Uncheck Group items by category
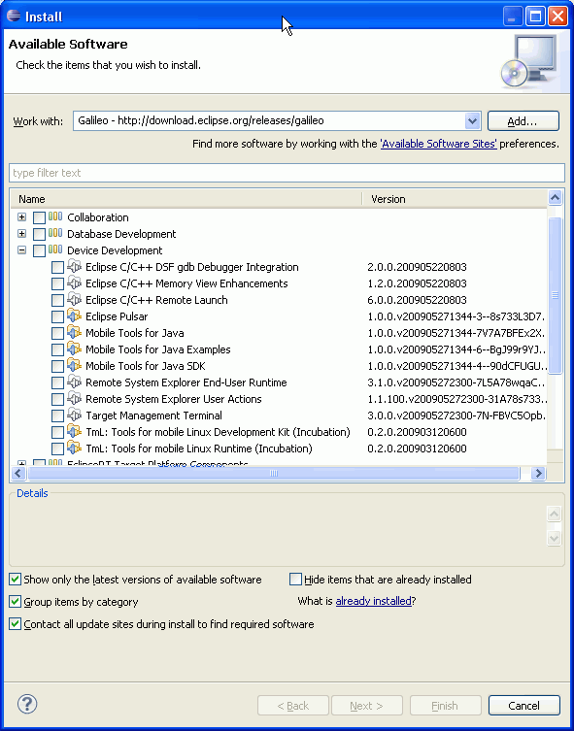The height and width of the screenshot is (731, 574). [16, 602]
